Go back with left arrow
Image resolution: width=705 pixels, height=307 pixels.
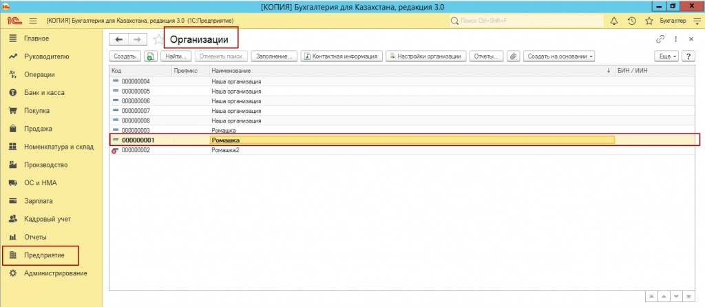(x=118, y=39)
